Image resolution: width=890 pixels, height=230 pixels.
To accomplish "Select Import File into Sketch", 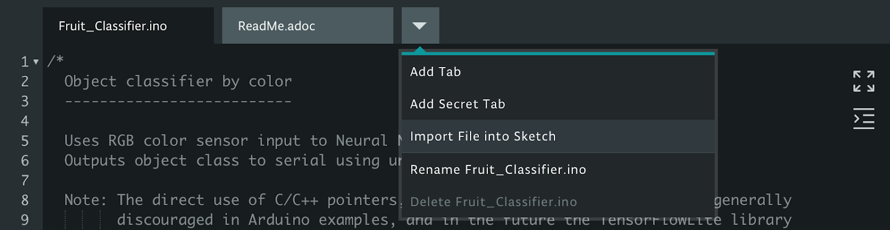I will 558,136.
